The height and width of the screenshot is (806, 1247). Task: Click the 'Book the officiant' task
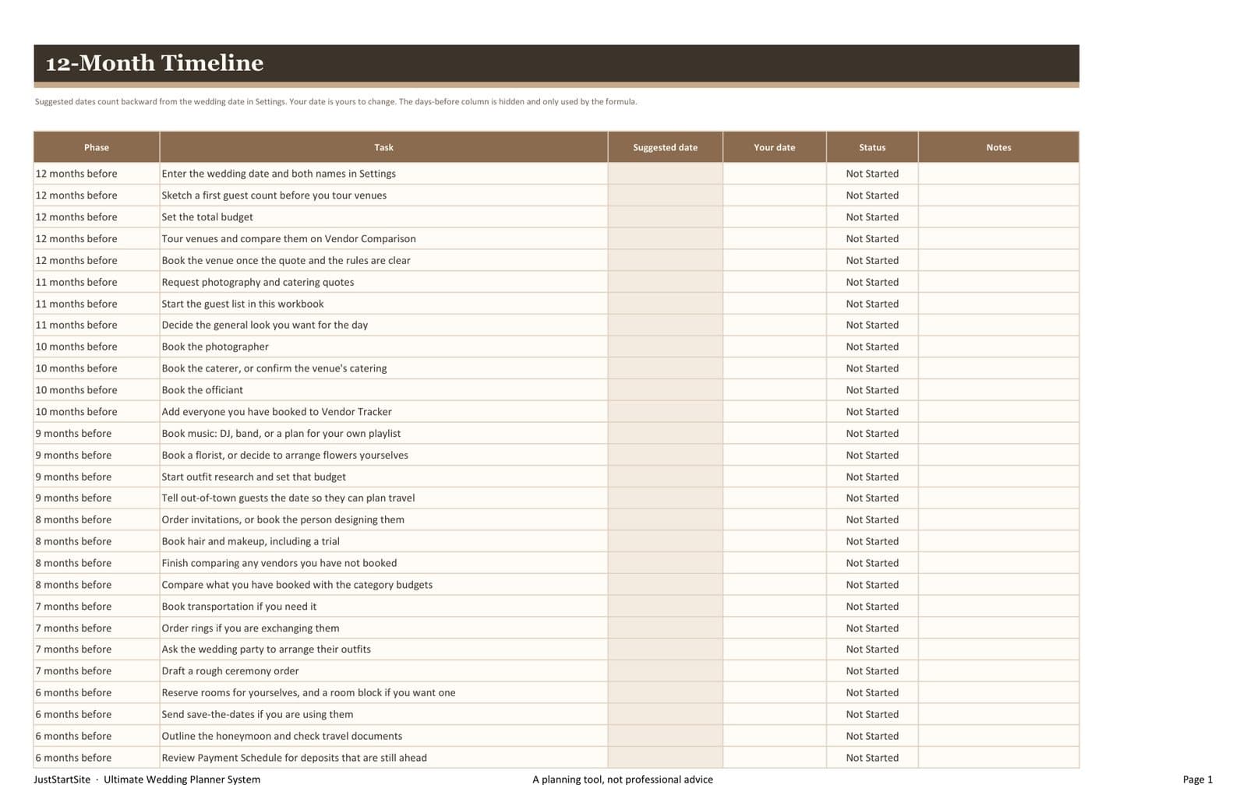coord(383,390)
